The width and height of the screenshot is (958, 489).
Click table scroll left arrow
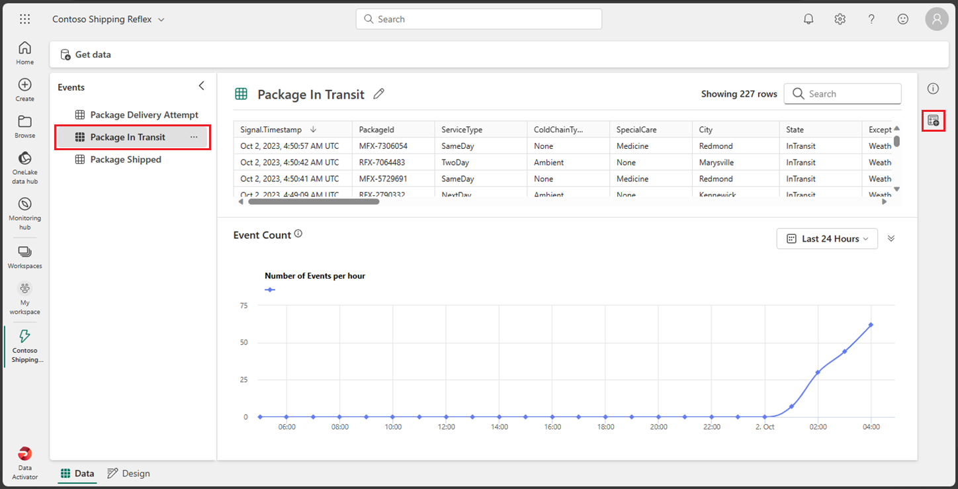pos(241,202)
